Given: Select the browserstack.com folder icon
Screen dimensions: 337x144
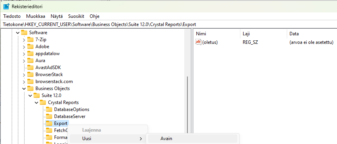Looking at the screenshot, I should click(x=30, y=82).
